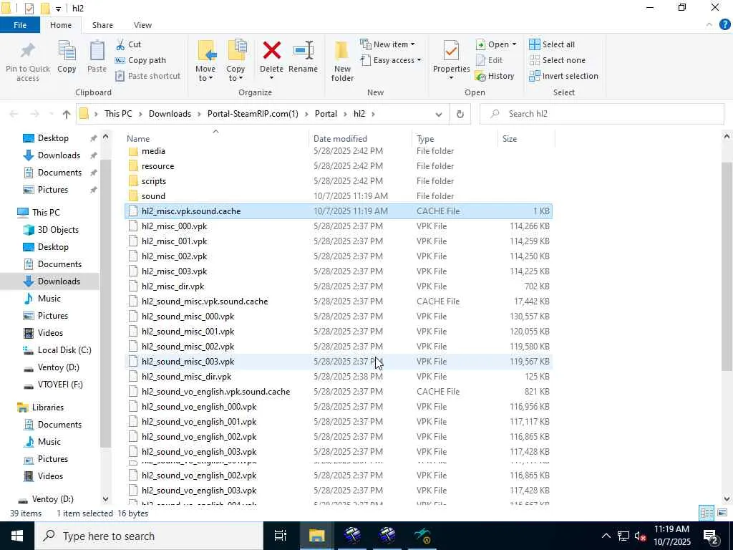Screen dimensions: 733x550
Task: Open 3D Objects in navigation pane
Action: point(57,230)
